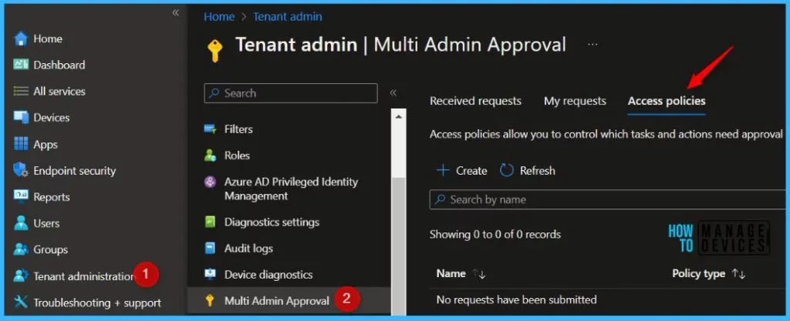The image size is (790, 321).
Task: Click the Apps grid icon
Action: pos(21,144)
